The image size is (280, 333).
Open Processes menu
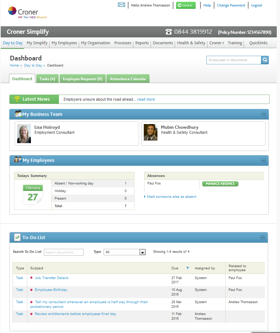pyautogui.click(x=123, y=43)
